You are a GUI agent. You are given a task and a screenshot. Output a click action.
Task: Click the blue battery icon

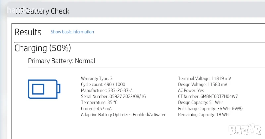click(44, 89)
